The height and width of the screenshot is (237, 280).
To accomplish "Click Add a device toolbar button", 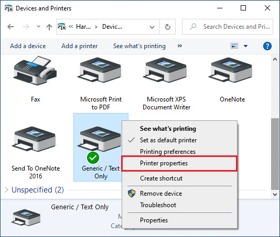I will tap(28, 46).
